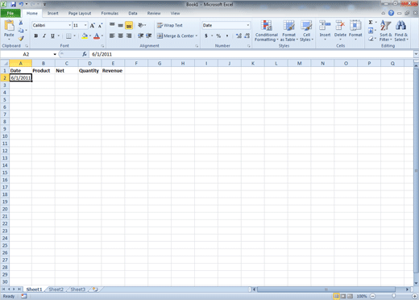419x300 pixels.
Task: Switch to the View tab
Action: coord(175,13)
